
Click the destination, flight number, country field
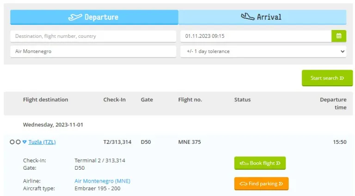coord(93,36)
